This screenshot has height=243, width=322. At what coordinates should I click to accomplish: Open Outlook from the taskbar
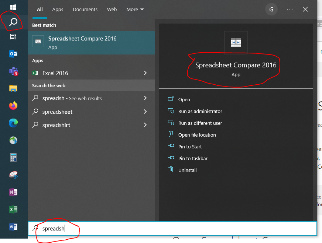(x=13, y=54)
